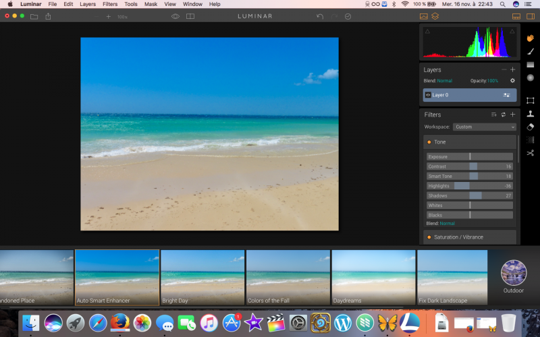Open Spotlight search in menu bar
The width and height of the screenshot is (540, 337).
pos(502,4)
